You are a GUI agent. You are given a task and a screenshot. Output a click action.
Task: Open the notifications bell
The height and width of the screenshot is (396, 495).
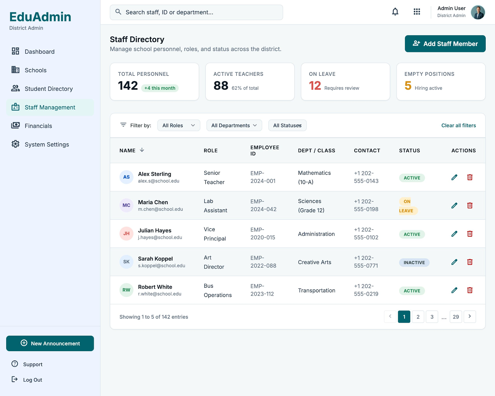pyautogui.click(x=395, y=12)
